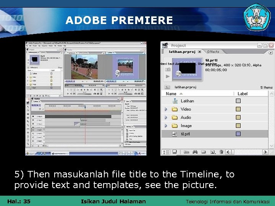Select the Selection arrow tool in main window
This screenshot has height=206, width=275.
pyautogui.click(x=28, y=106)
